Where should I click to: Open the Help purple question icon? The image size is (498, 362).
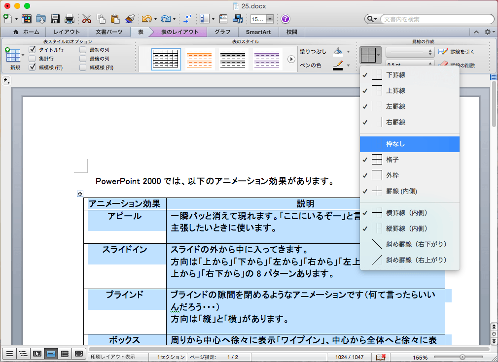click(x=285, y=19)
